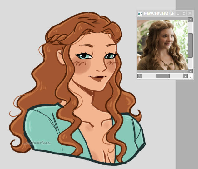This screenshot has height=169, width=198.
Task: Click vertical scrollbar track below the thumb
Action: [x=190, y=64]
